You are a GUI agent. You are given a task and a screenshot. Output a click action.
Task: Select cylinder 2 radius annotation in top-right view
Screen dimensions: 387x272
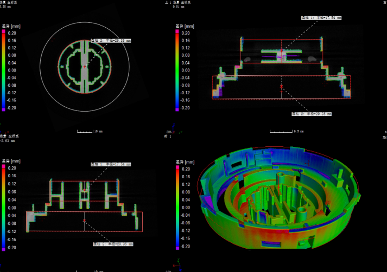coord(312,114)
